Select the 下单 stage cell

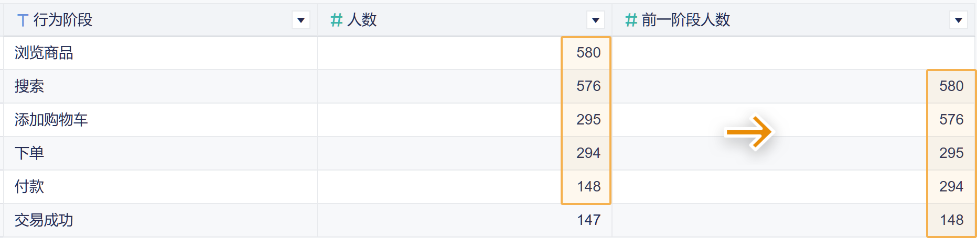tap(29, 153)
